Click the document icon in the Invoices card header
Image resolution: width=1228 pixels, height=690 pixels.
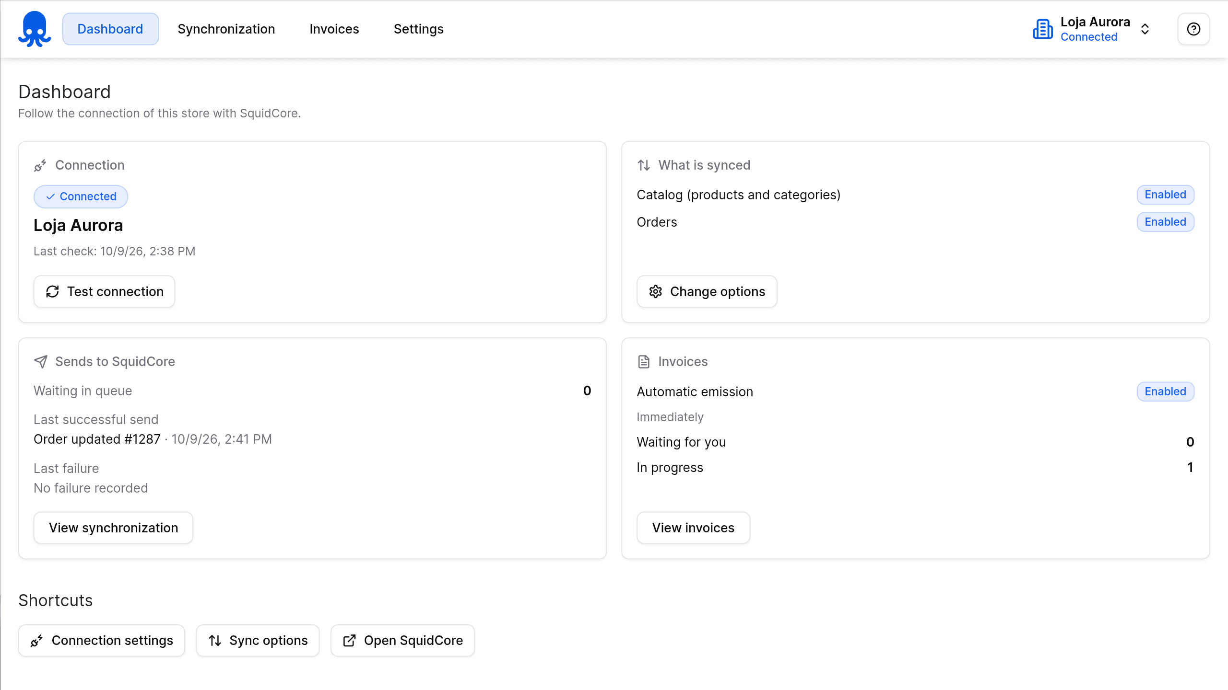click(644, 362)
